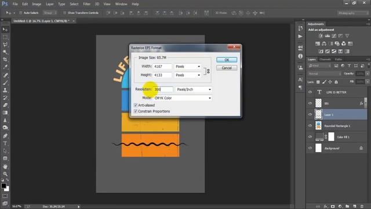
Task: Toggle the Auto-Select checkbox
Action: pos(20,13)
